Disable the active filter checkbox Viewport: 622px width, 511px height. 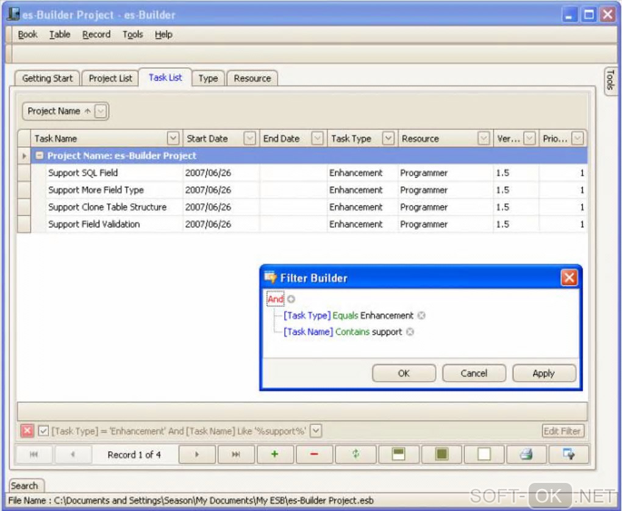43,431
